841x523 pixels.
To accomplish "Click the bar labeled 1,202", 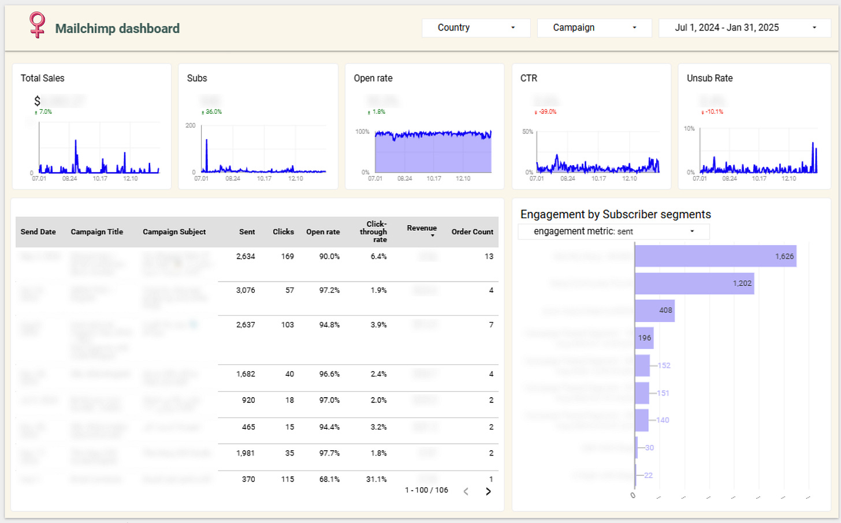I will coord(694,283).
